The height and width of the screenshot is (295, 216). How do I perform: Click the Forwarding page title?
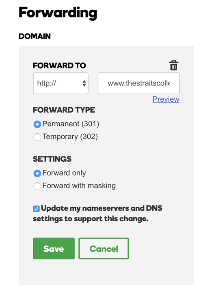(58, 13)
